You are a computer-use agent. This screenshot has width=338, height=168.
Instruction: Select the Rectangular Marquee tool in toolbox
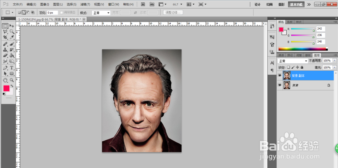(5, 26)
